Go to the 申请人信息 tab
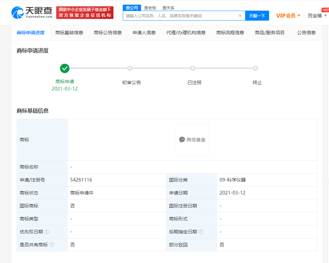Image resolution: width=329 pixels, height=263 pixels. (x=144, y=33)
